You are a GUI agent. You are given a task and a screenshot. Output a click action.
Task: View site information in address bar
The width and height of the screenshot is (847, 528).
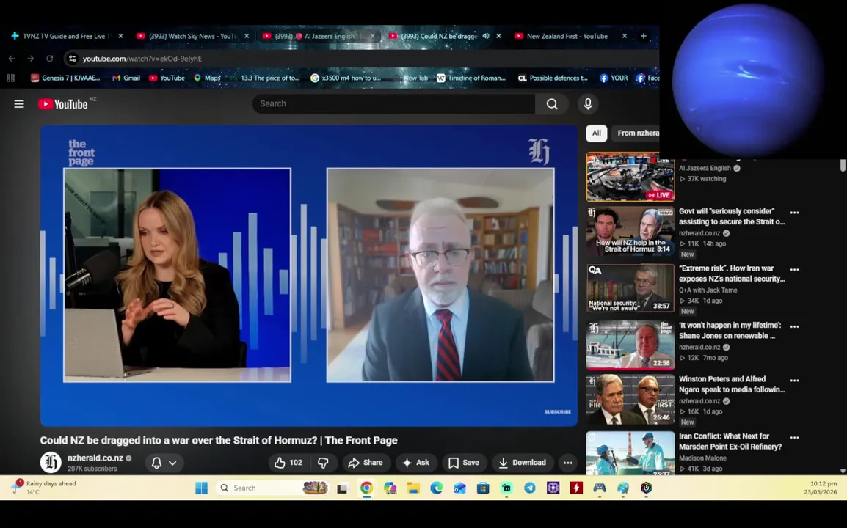73,59
